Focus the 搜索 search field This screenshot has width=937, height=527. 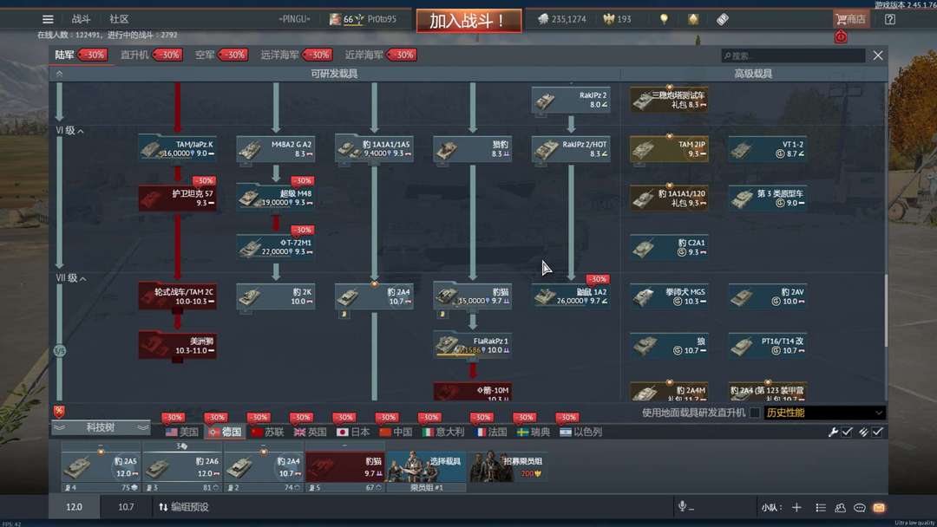point(793,55)
